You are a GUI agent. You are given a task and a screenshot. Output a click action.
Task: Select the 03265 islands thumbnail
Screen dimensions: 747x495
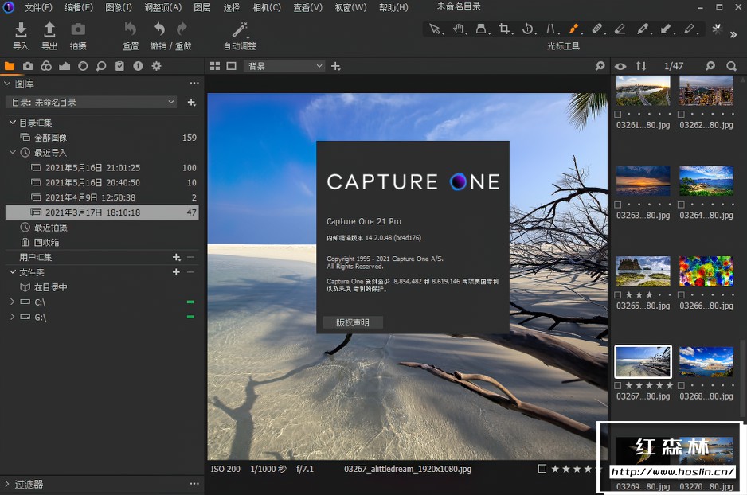pyautogui.click(x=643, y=271)
